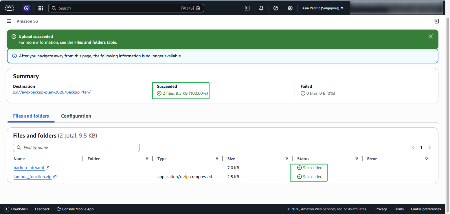Open the Terms footer link
Image resolution: width=450 pixels, height=214 pixels.
tap(399, 209)
